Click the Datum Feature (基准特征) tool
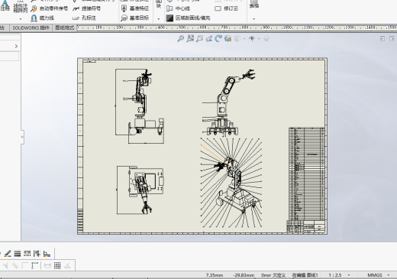Viewport: 397px width, 279px height. click(135, 8)
